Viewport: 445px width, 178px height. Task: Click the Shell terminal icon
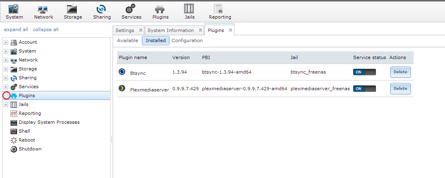pos(14,131)
